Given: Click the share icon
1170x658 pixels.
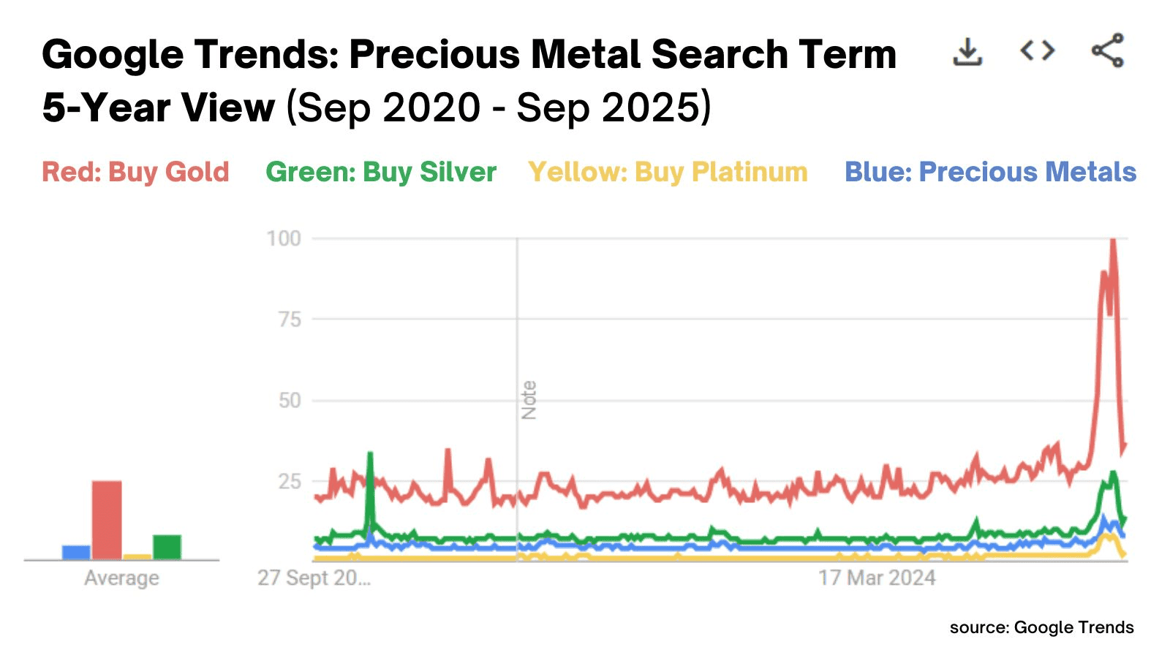Looking at the screenshot, I should [1107, 51].
